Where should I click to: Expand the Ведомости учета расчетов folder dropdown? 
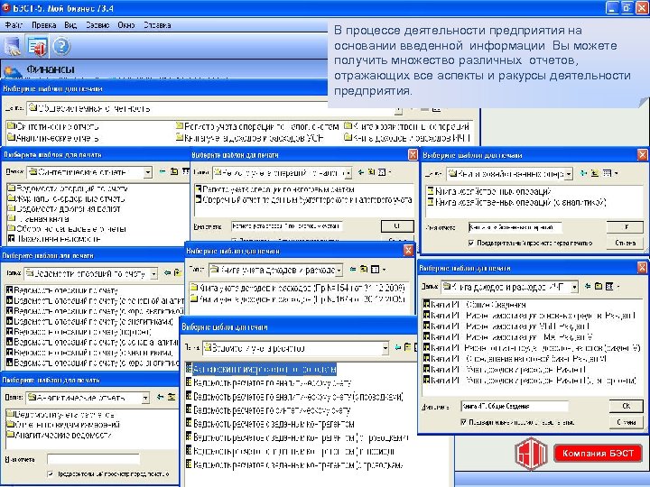tap(385, 348)
